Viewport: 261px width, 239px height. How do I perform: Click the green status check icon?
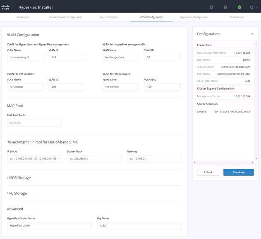point(239,7)
